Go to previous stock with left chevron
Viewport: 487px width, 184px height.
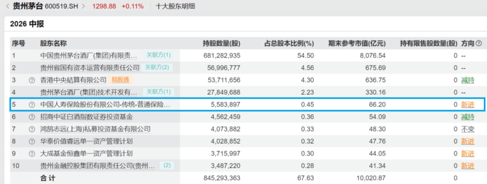tap(8, 6)
